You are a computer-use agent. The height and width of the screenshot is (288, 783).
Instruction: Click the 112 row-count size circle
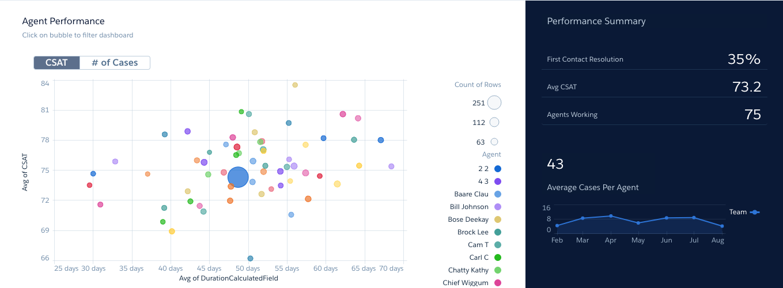[494, 122]
